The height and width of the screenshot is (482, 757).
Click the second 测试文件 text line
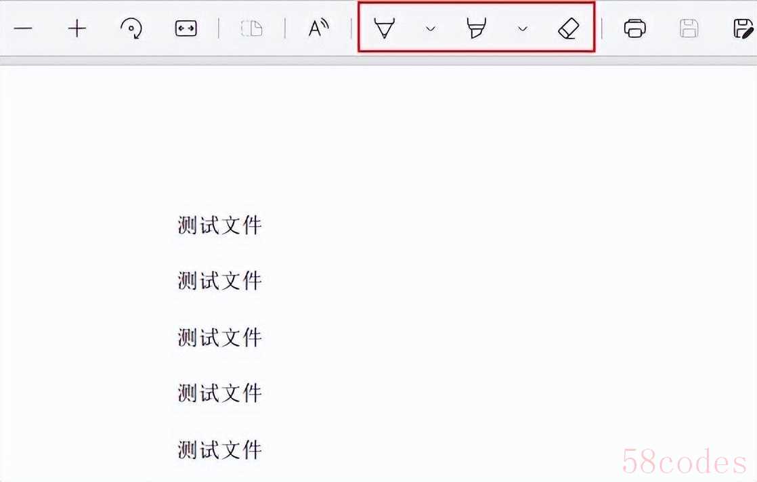[x=219, y=281]
